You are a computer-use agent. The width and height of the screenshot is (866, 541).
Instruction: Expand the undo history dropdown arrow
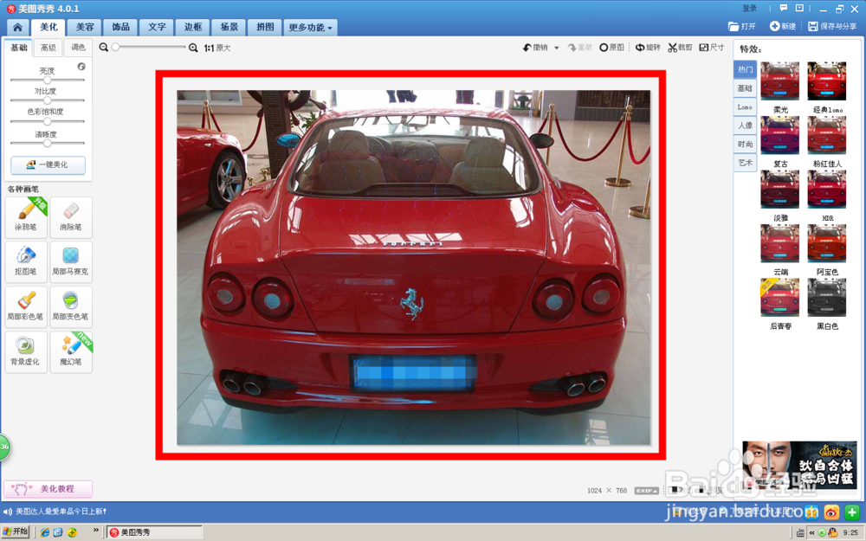click(557, 48)
